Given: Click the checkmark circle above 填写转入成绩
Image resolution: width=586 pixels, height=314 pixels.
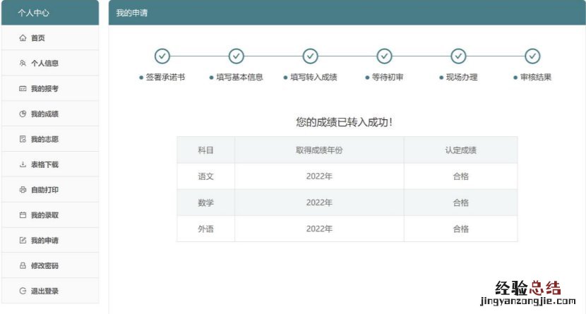Looking at the screenshot, I should pos(310,56).
